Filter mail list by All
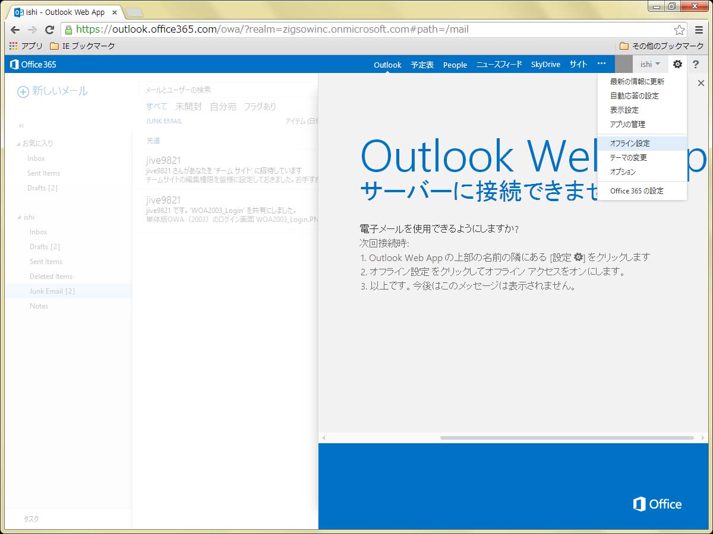The width and height of the screenshot is (713, 534). (157, 107)
